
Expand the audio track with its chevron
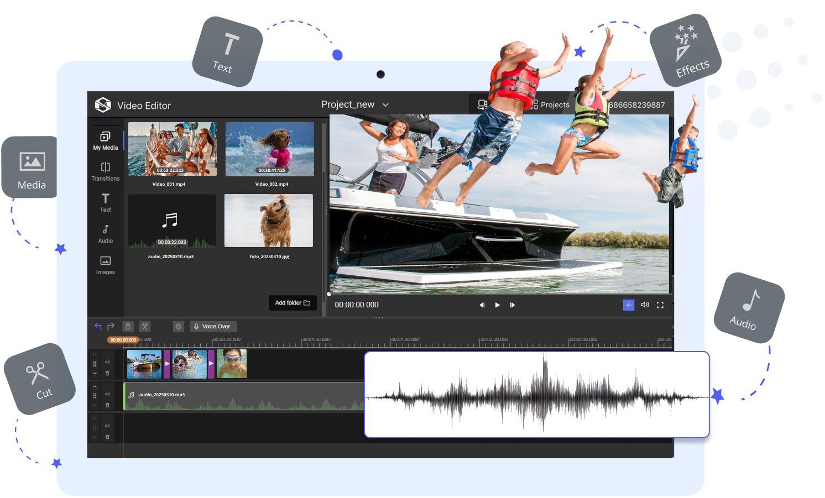coord(94,387)
